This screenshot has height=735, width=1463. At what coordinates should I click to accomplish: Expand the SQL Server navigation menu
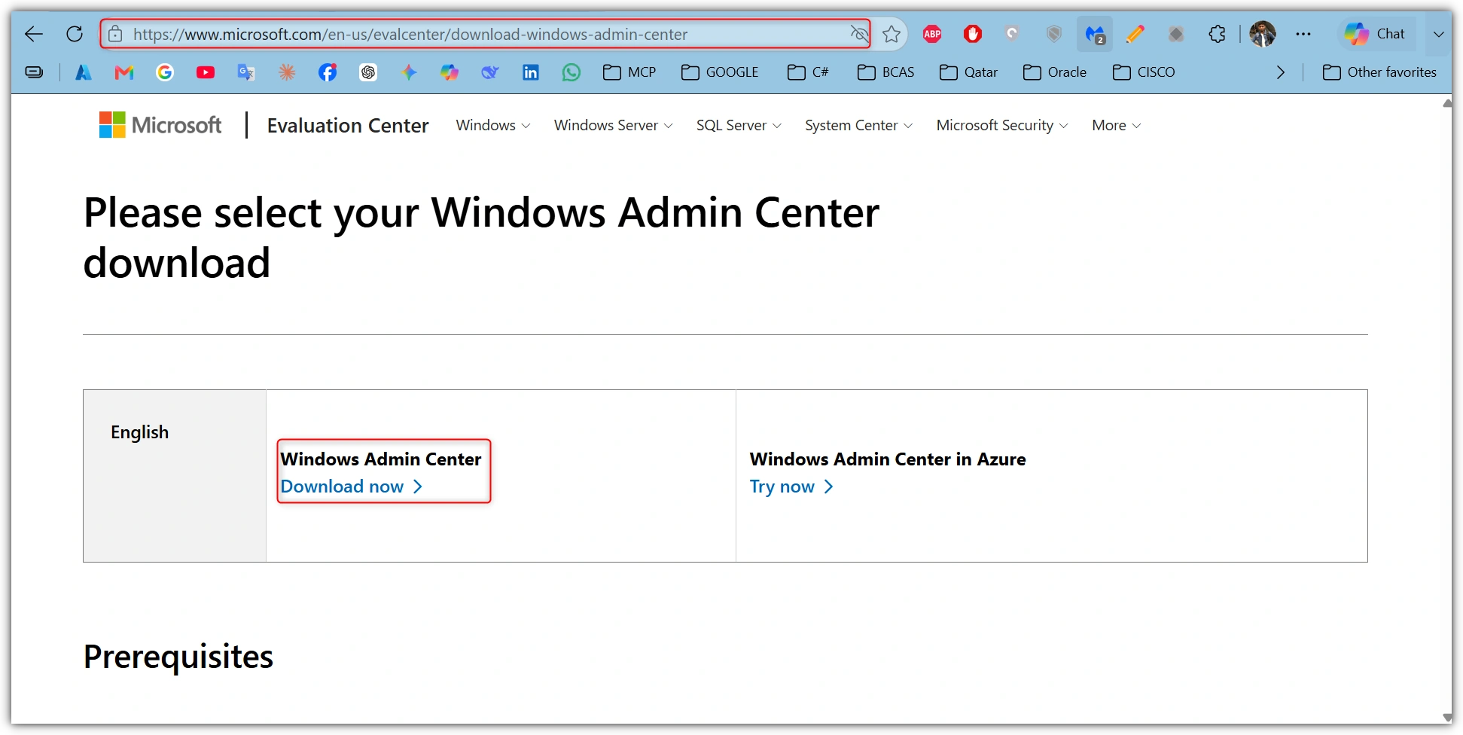point(739,126)
